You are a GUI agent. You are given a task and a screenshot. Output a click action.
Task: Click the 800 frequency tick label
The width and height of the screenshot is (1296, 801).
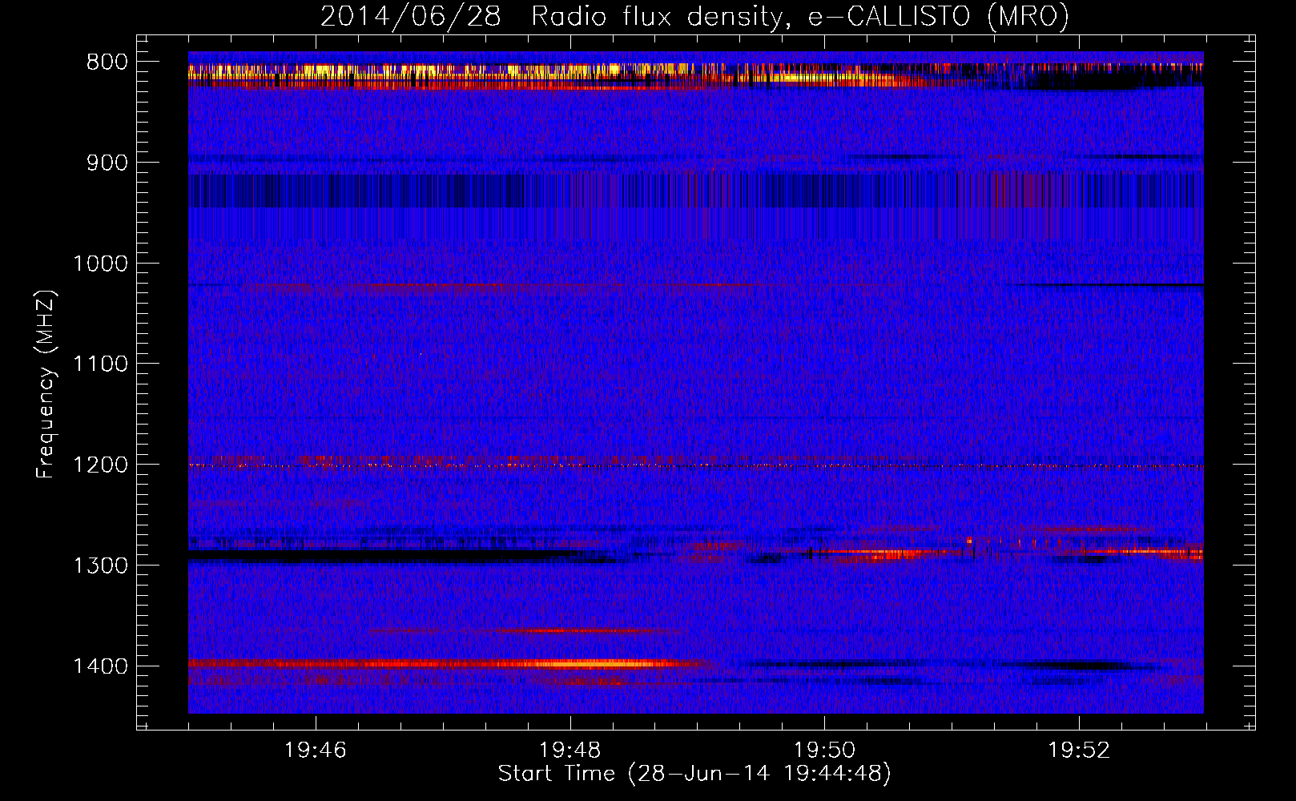click(107, 62)
